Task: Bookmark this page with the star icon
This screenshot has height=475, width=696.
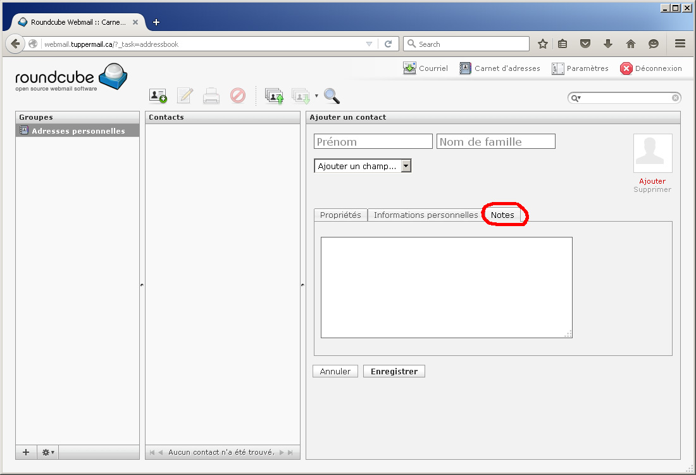Action: 542,44
